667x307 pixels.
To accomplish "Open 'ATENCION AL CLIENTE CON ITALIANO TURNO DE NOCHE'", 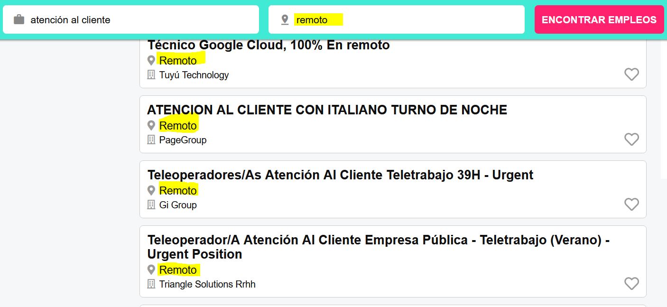I will 327,110.
